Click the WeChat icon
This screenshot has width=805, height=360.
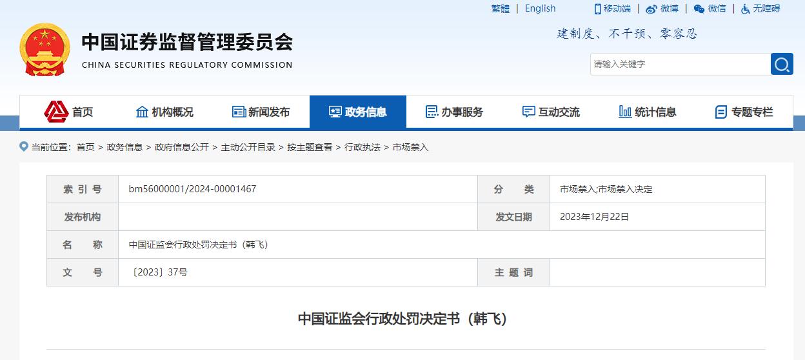pyautogui.click(x=699, y=9)
